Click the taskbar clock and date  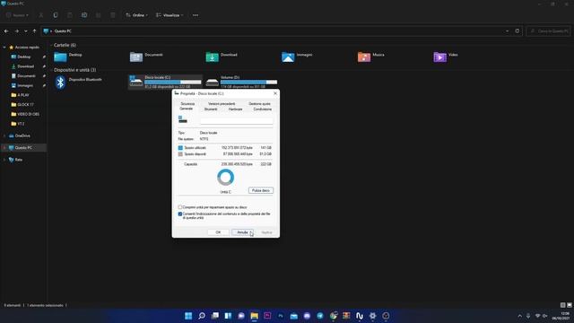coord(561,316)
